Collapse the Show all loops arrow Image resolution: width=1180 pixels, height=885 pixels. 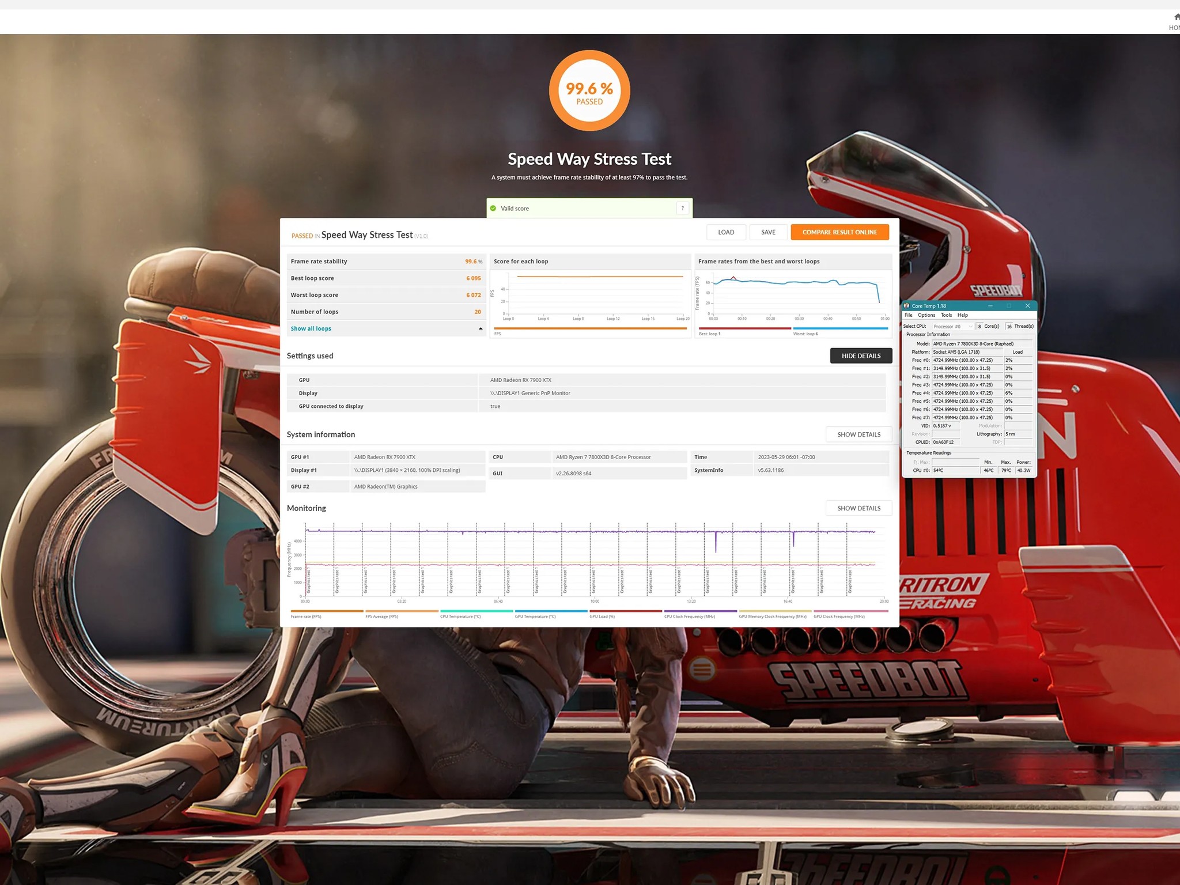click(x=481, y=328)
